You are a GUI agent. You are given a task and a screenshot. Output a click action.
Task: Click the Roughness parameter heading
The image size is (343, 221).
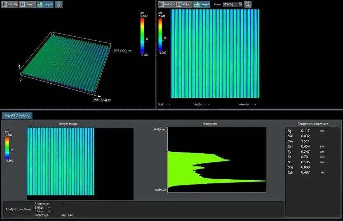click(312, 124)
